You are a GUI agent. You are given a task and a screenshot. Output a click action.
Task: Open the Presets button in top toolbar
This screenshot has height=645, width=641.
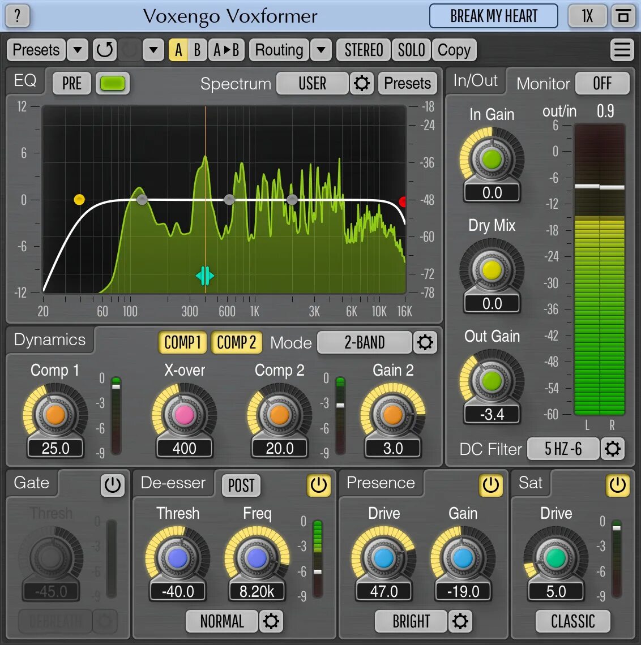pyautogui.click(x=36, y=50)
